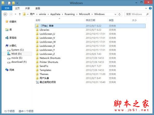Switch to the 主页 ribbon tab
154x115 pixels.
point(17,8)
